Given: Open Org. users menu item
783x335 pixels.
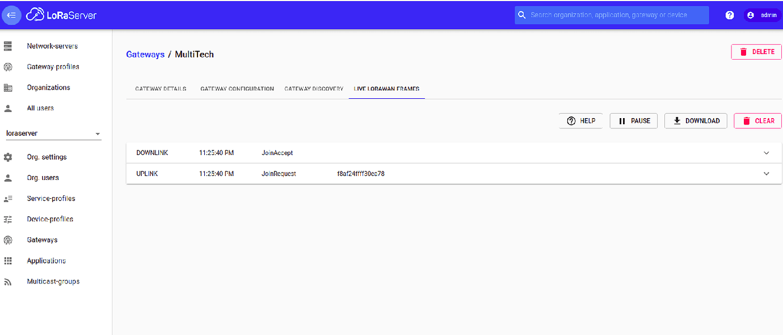Looking at the screenshot, I should coord(43,178).
